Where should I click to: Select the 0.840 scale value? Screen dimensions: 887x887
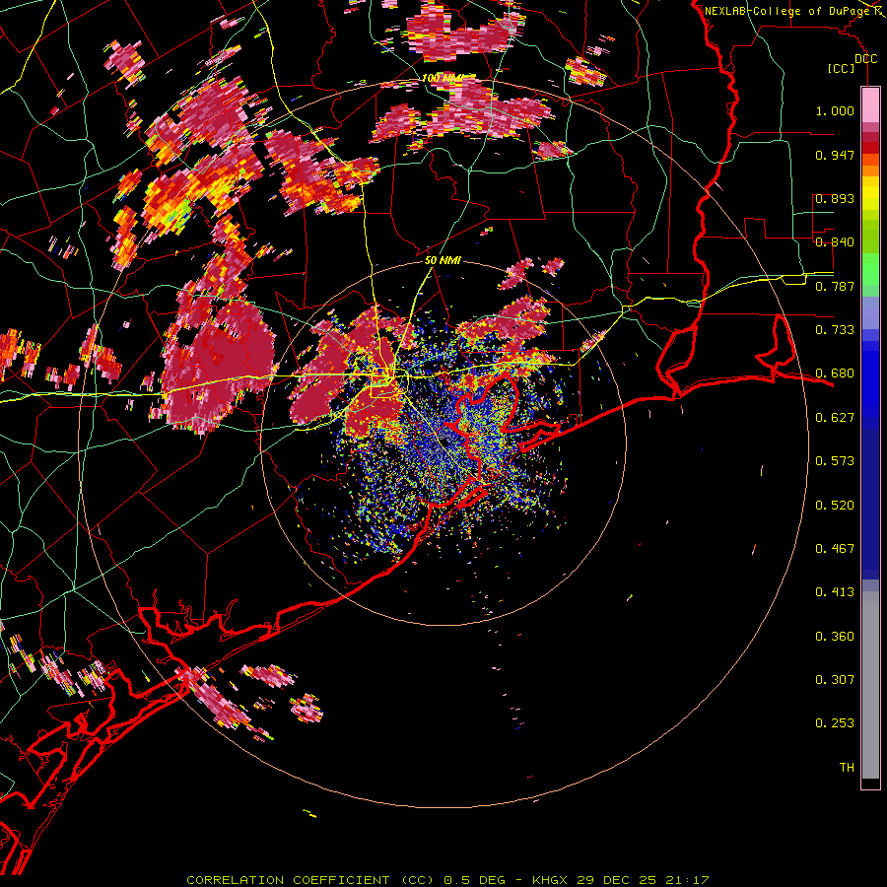pyautogui.click(x=835, y=242)
